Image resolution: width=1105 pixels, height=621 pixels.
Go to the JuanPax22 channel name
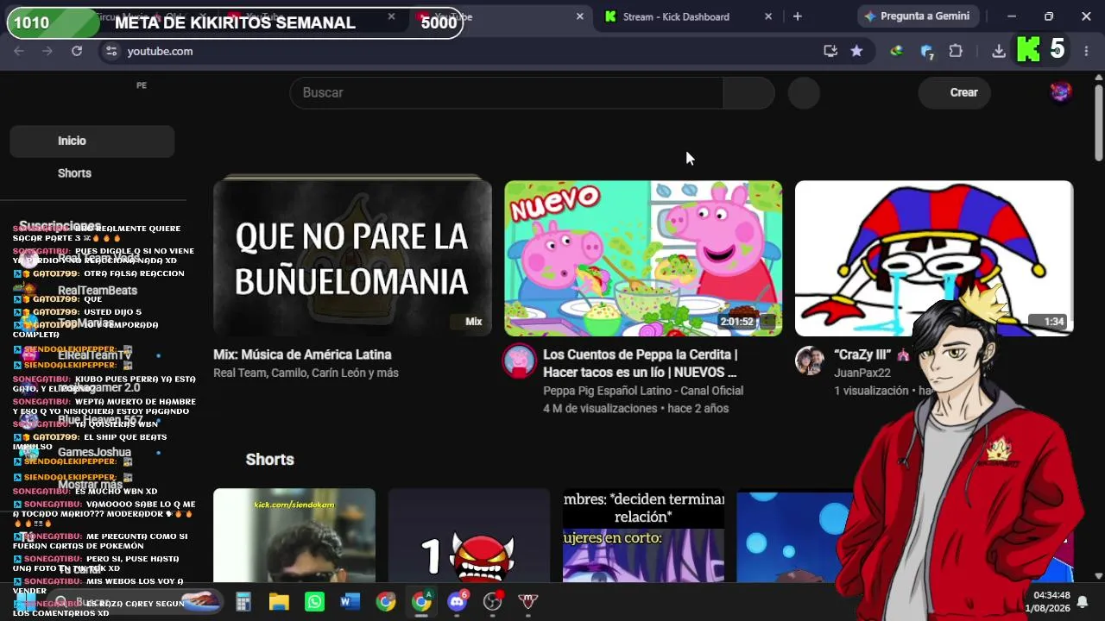[862, 373]
